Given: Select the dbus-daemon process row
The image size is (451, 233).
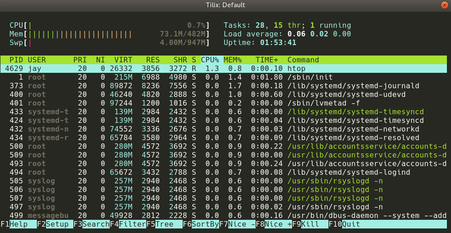Looking at the screenshot, I should coord(224,216).
